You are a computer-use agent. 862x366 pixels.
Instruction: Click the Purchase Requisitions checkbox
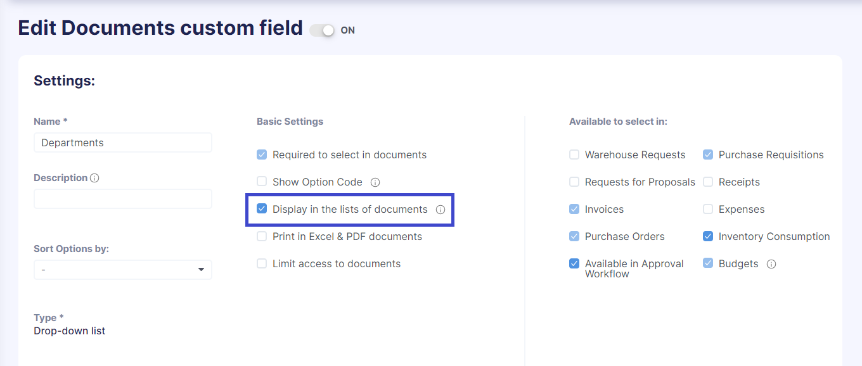[708, 155]
